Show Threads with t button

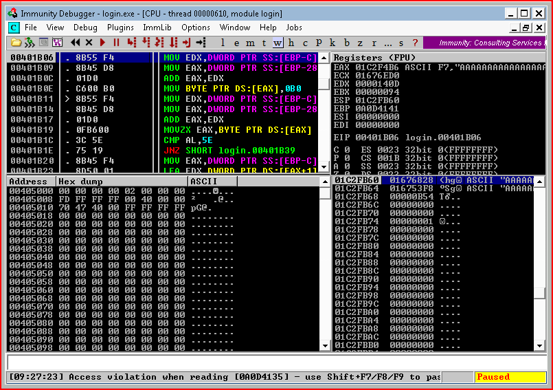pos(264,43)
